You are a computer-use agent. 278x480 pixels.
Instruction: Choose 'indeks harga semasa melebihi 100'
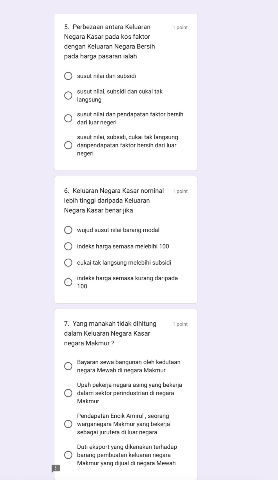(68, 246)
